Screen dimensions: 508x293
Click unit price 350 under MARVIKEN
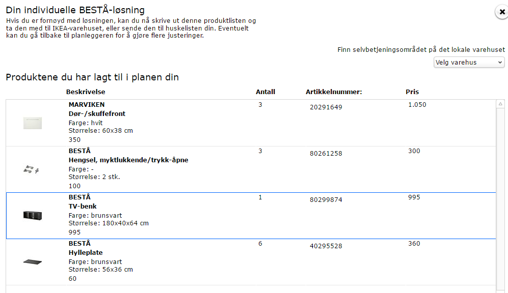pos(74,140)
